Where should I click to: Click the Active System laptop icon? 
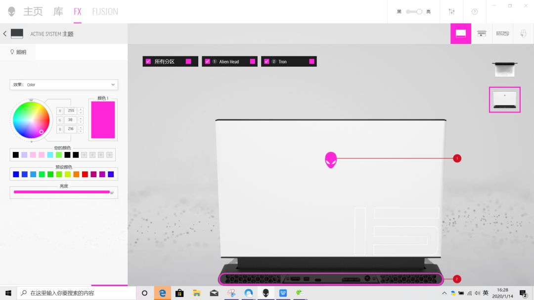point(17,34)
